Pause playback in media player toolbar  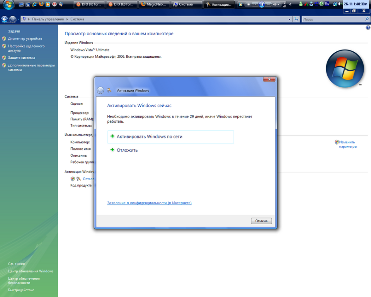point(262,4)
